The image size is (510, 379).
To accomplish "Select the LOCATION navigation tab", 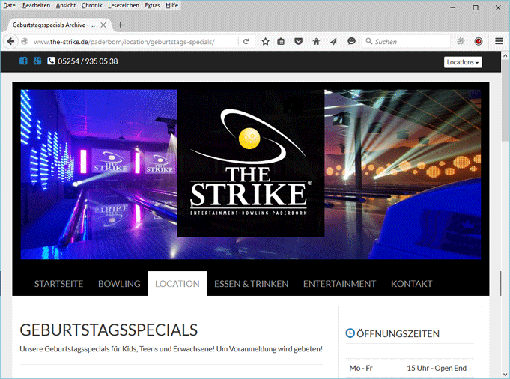I will pos(177,283).
